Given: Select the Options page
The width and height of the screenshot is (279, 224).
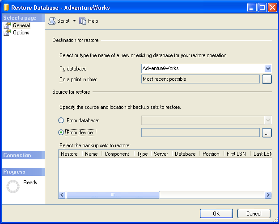Looking at the screenshot, I should (x=21, y=33).
